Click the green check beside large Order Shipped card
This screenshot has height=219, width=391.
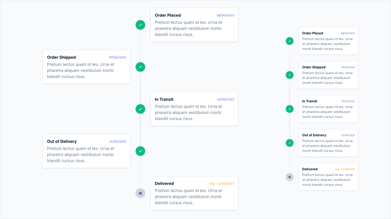tap(141, 67)
